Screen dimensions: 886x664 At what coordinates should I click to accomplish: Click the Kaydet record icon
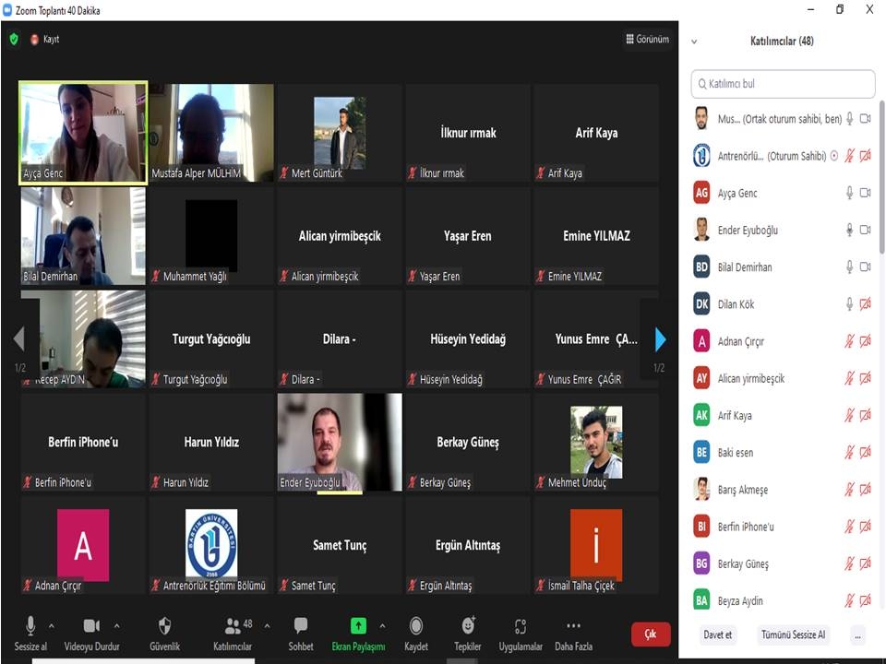pos(416,626)
